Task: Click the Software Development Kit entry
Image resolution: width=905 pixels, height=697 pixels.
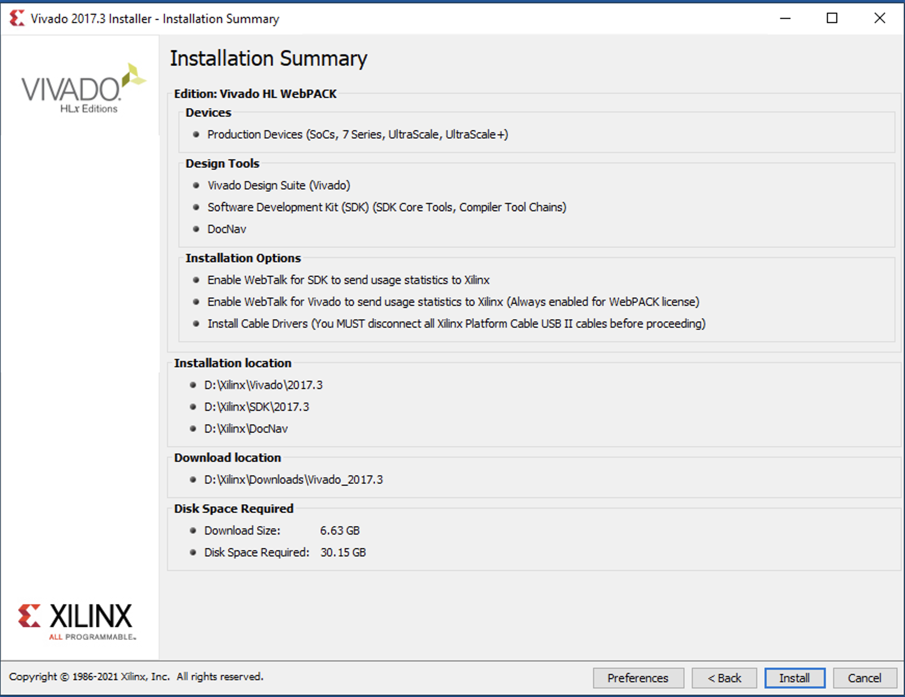Action: coord(386,207)
